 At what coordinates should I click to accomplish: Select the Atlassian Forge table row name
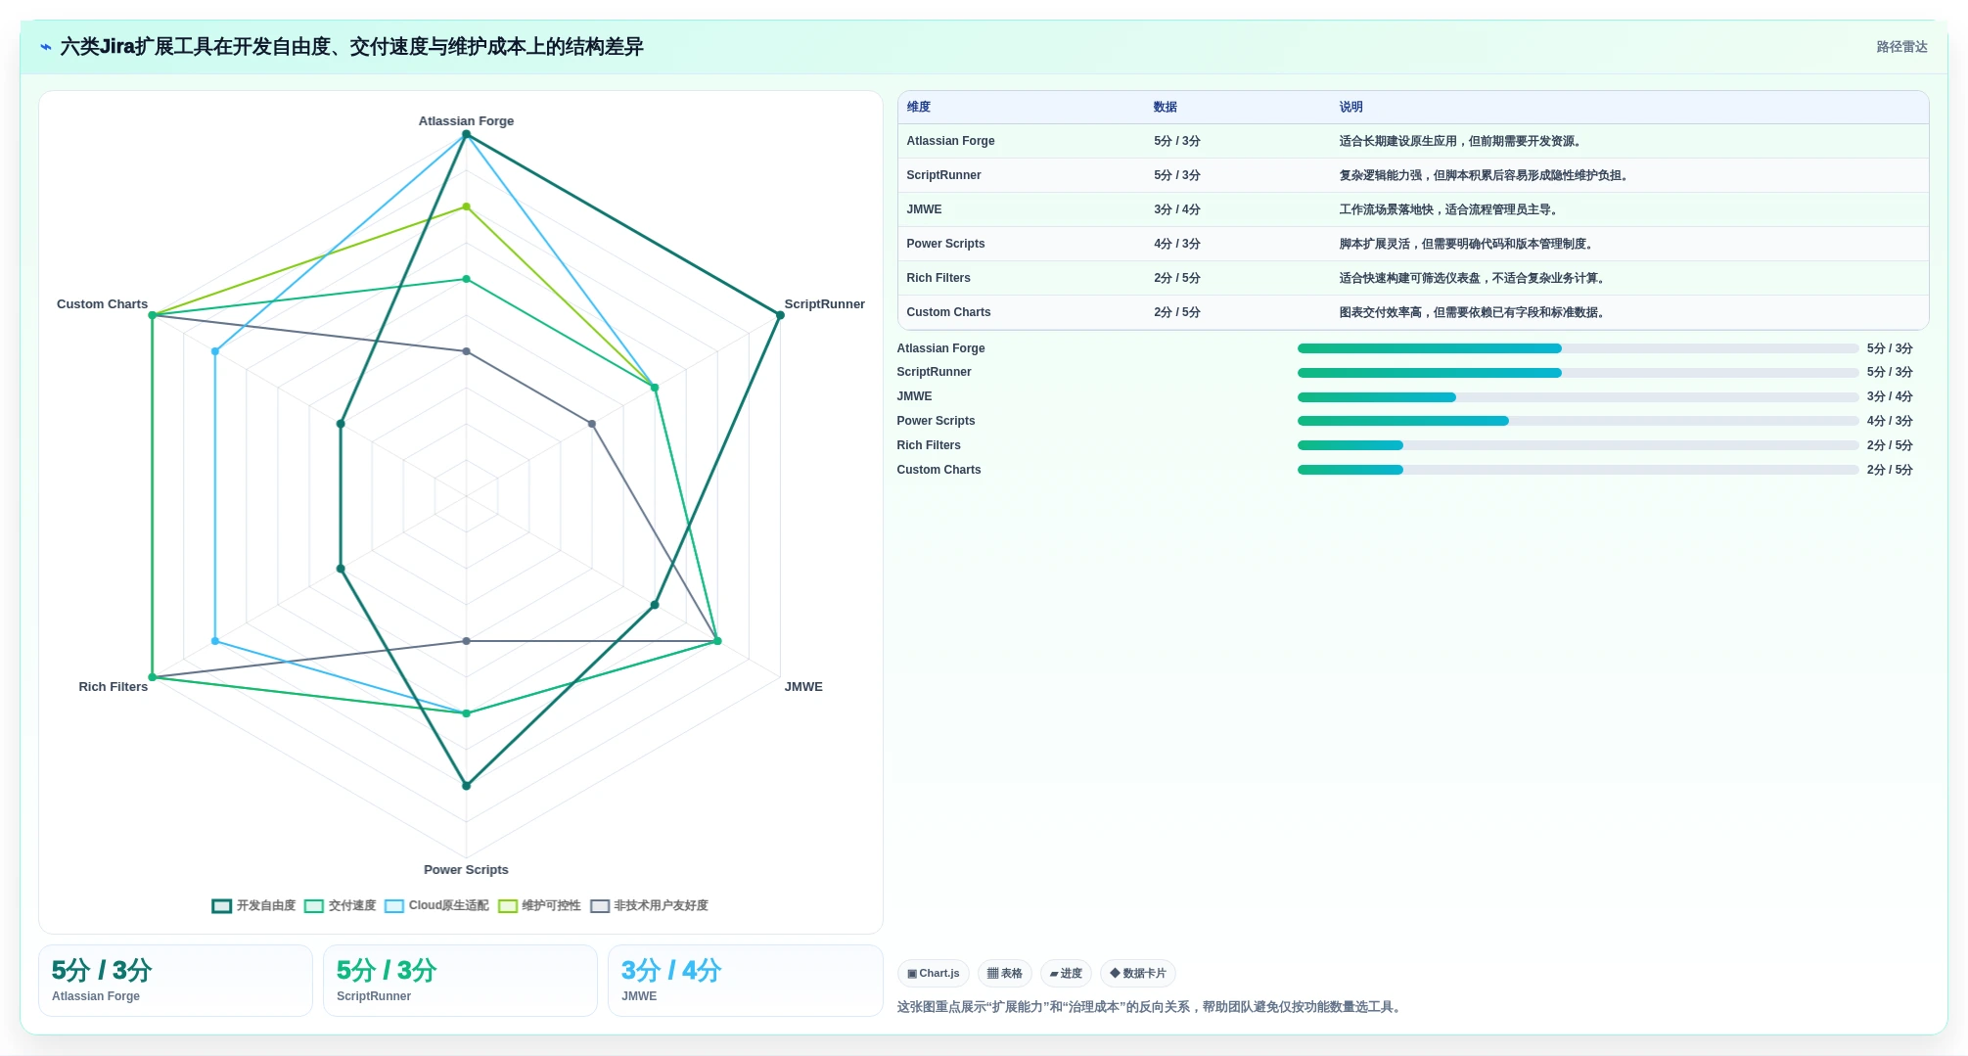click(x=950, y=141)
